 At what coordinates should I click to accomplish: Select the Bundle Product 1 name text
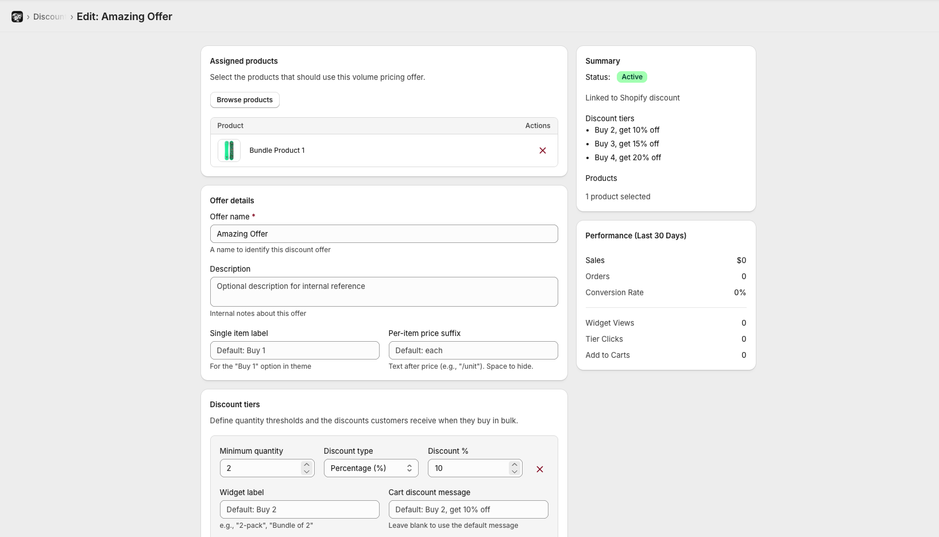pos(277,150)
